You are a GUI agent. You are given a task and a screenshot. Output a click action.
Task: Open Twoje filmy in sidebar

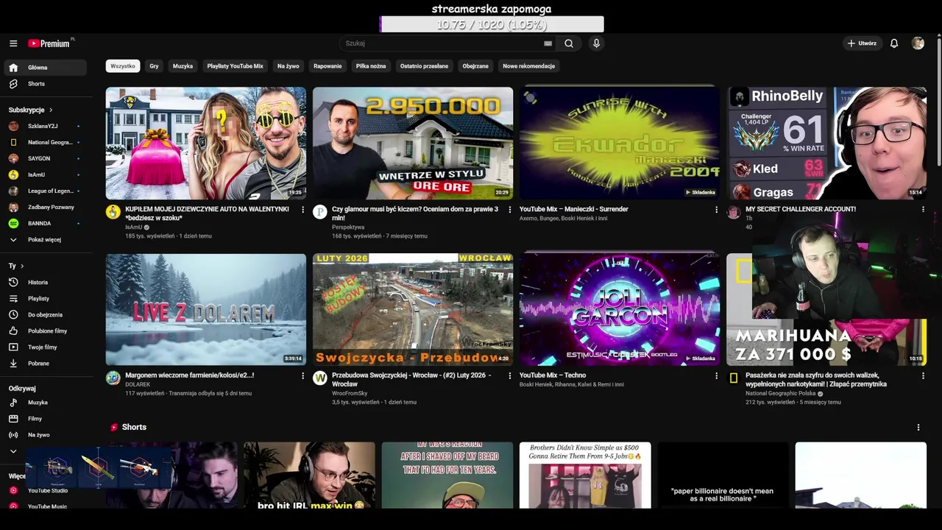[x=45, y=347]
